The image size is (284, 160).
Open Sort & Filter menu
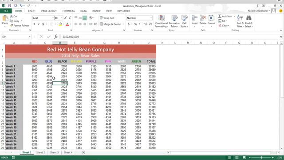pos(240,21)
